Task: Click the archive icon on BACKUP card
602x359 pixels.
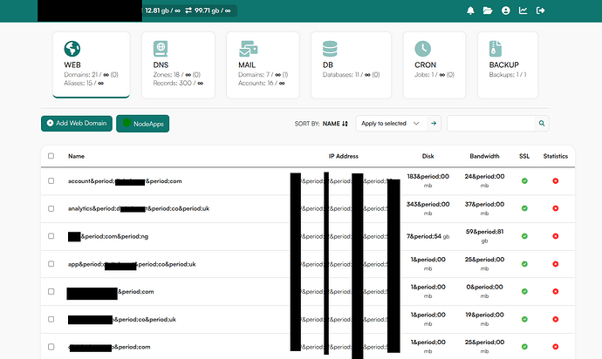Action: click(x=496, y=49)
